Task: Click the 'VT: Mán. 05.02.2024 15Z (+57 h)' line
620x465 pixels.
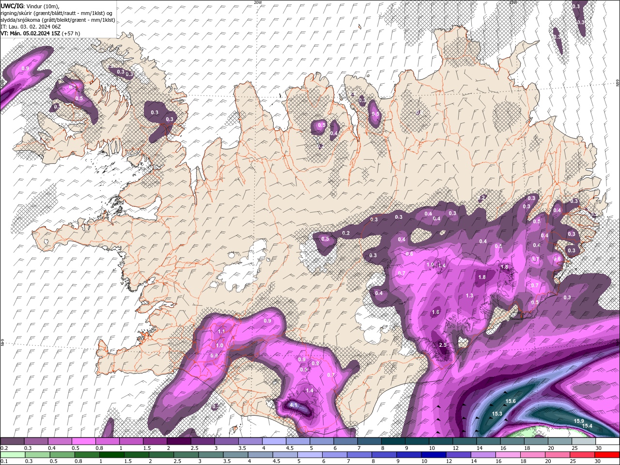Action: (40, 33)
